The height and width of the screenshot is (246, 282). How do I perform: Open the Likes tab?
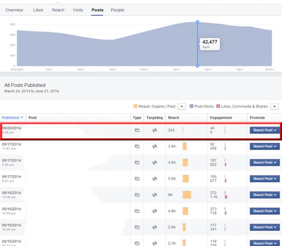click(x=38, y=10)
